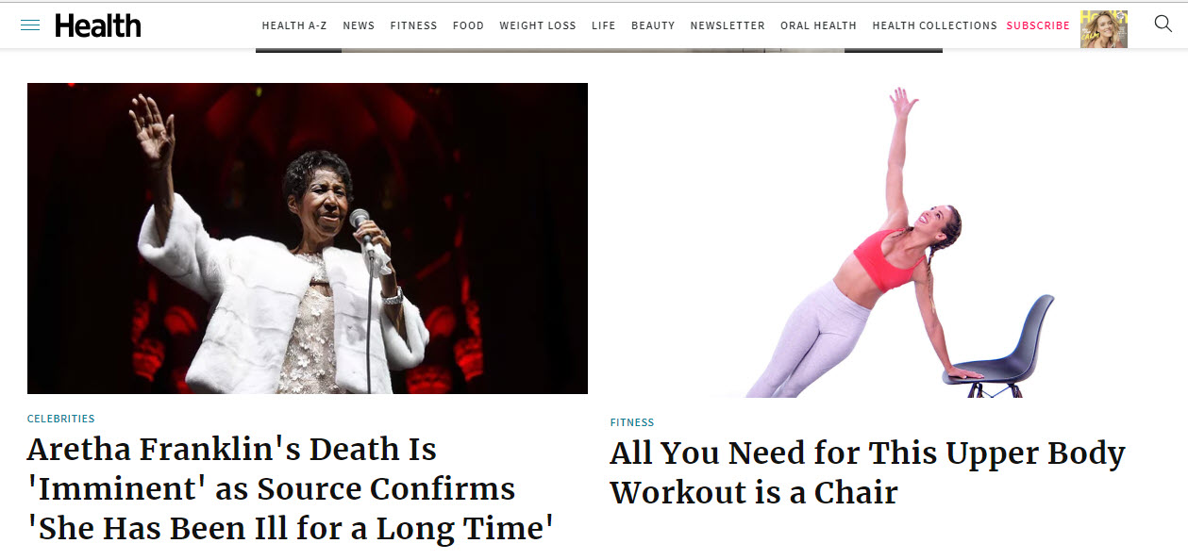
Task: Click the Fitness category label above workout headline
Action: (632, 422)
